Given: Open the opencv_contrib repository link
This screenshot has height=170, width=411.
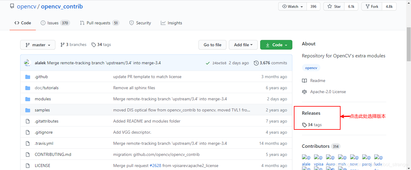Looking at the screenshot, I should coord(62,6).
